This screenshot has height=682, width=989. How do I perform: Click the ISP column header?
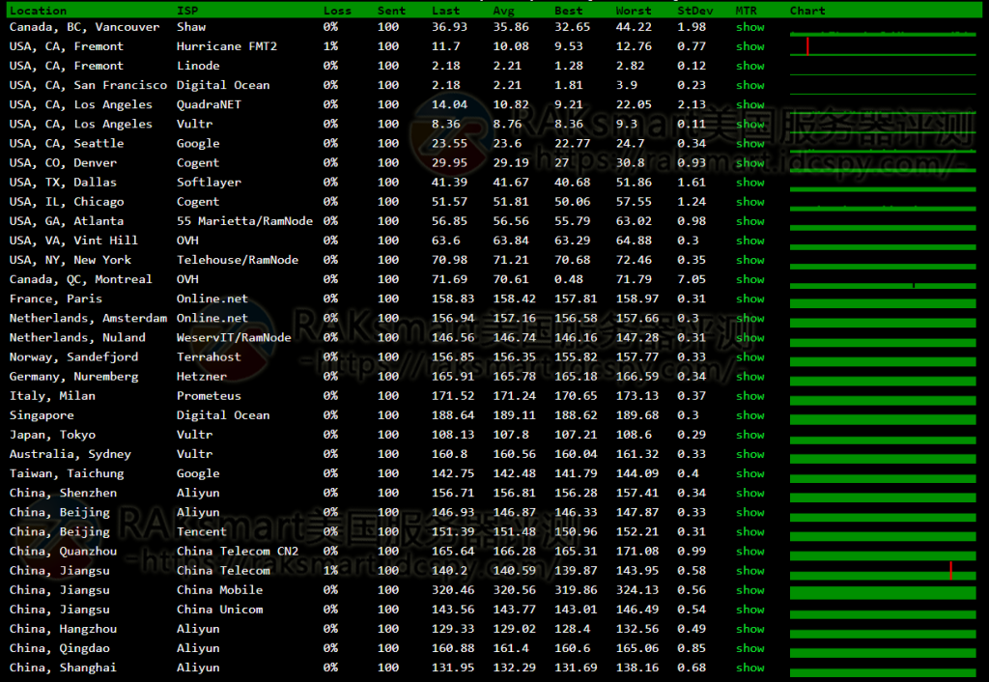coord(187,11)
